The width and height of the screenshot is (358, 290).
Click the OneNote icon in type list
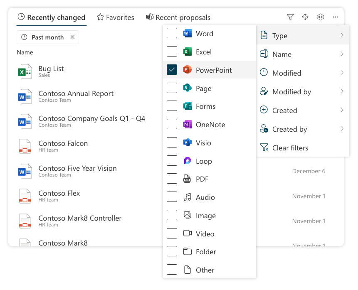(x=188, y=125)
